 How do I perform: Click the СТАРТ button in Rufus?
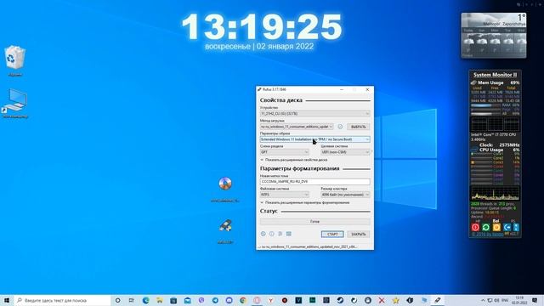tap(332, 235)
